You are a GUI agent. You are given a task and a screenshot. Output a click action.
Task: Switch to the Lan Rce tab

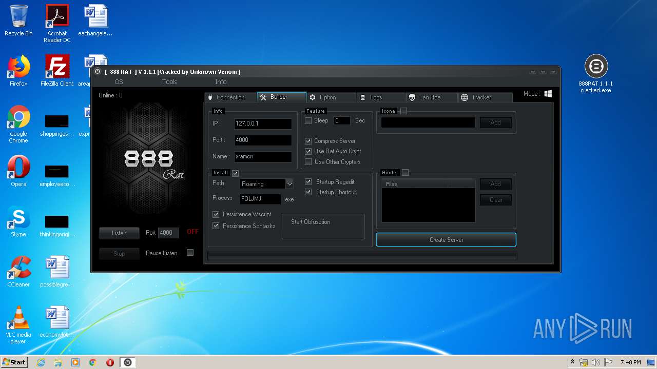click(431, 97)
